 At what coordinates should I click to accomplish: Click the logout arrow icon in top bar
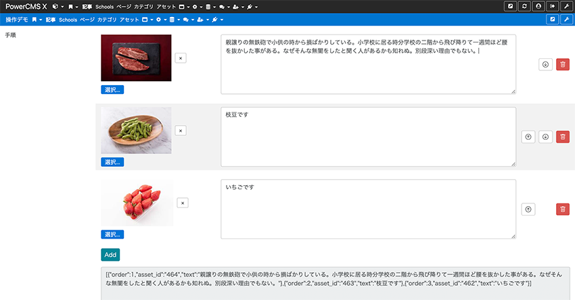coord(553,6)
